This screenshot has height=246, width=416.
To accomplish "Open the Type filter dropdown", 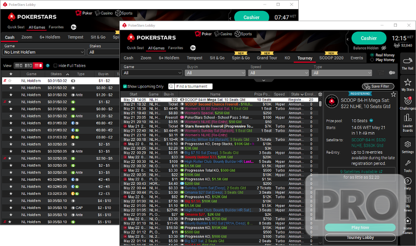I will click(342, 73).
